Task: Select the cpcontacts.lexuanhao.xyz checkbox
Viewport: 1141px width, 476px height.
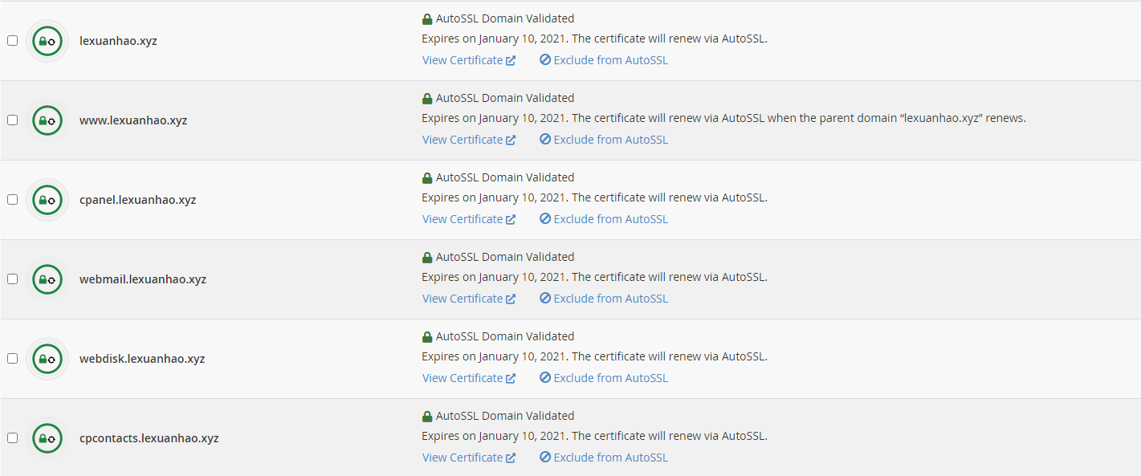Action: pos(12,437)
